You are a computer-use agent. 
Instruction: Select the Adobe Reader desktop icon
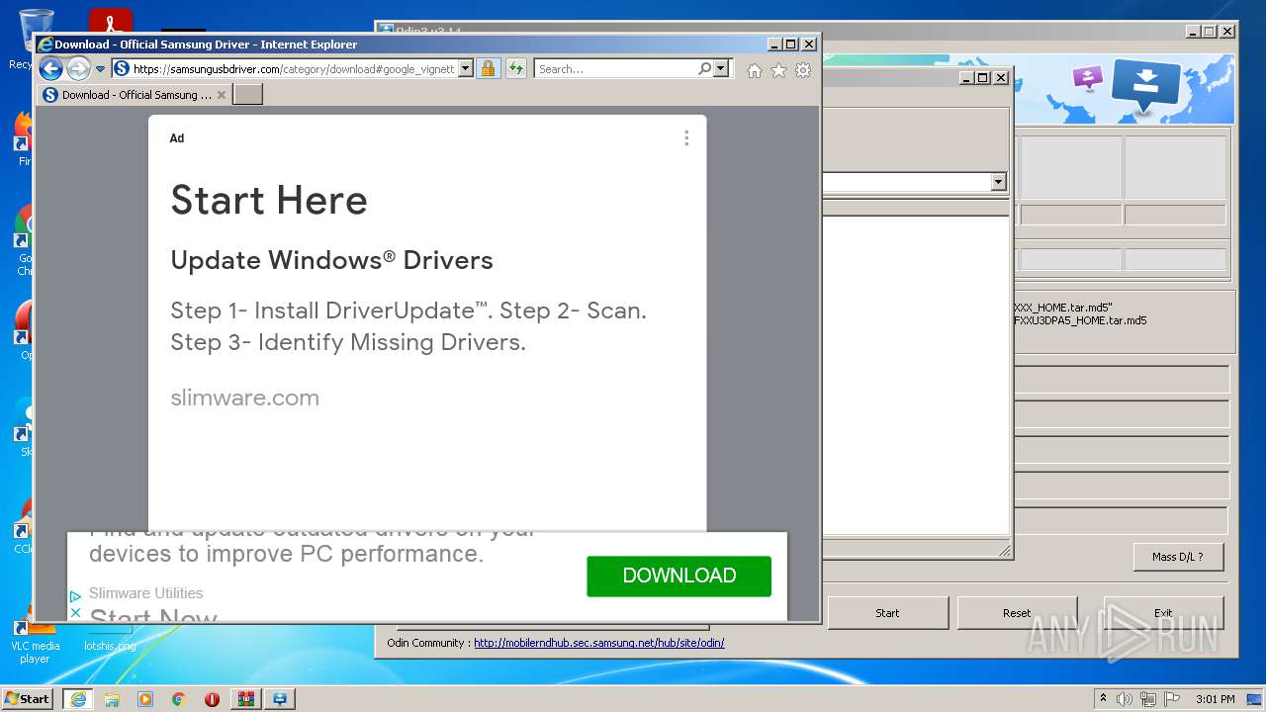[x=111, y=21]
